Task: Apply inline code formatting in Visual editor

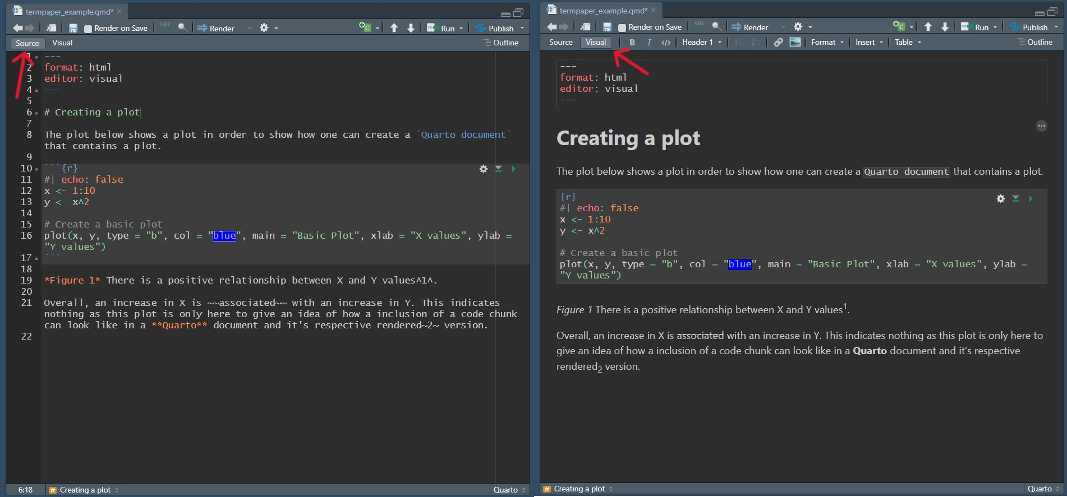Action: click(x=666, y=43)
